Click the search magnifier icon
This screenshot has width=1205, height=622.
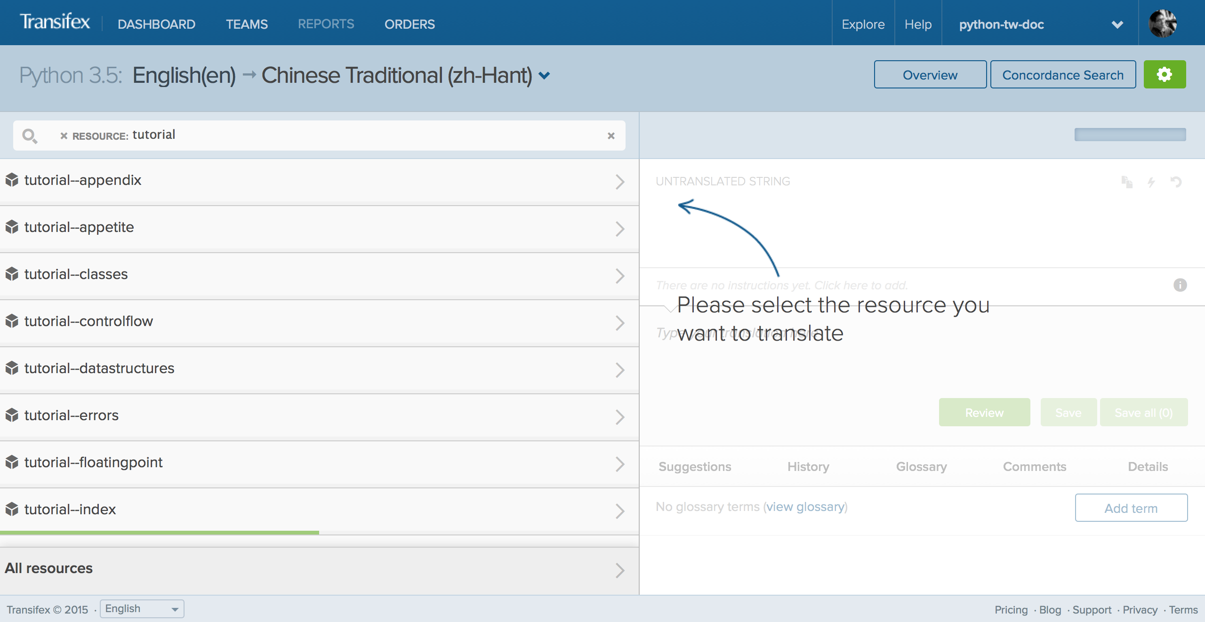point(29,136)
